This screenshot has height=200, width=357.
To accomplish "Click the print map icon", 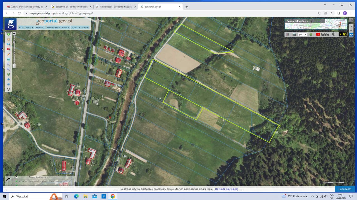I will click(x=294, y=34).
